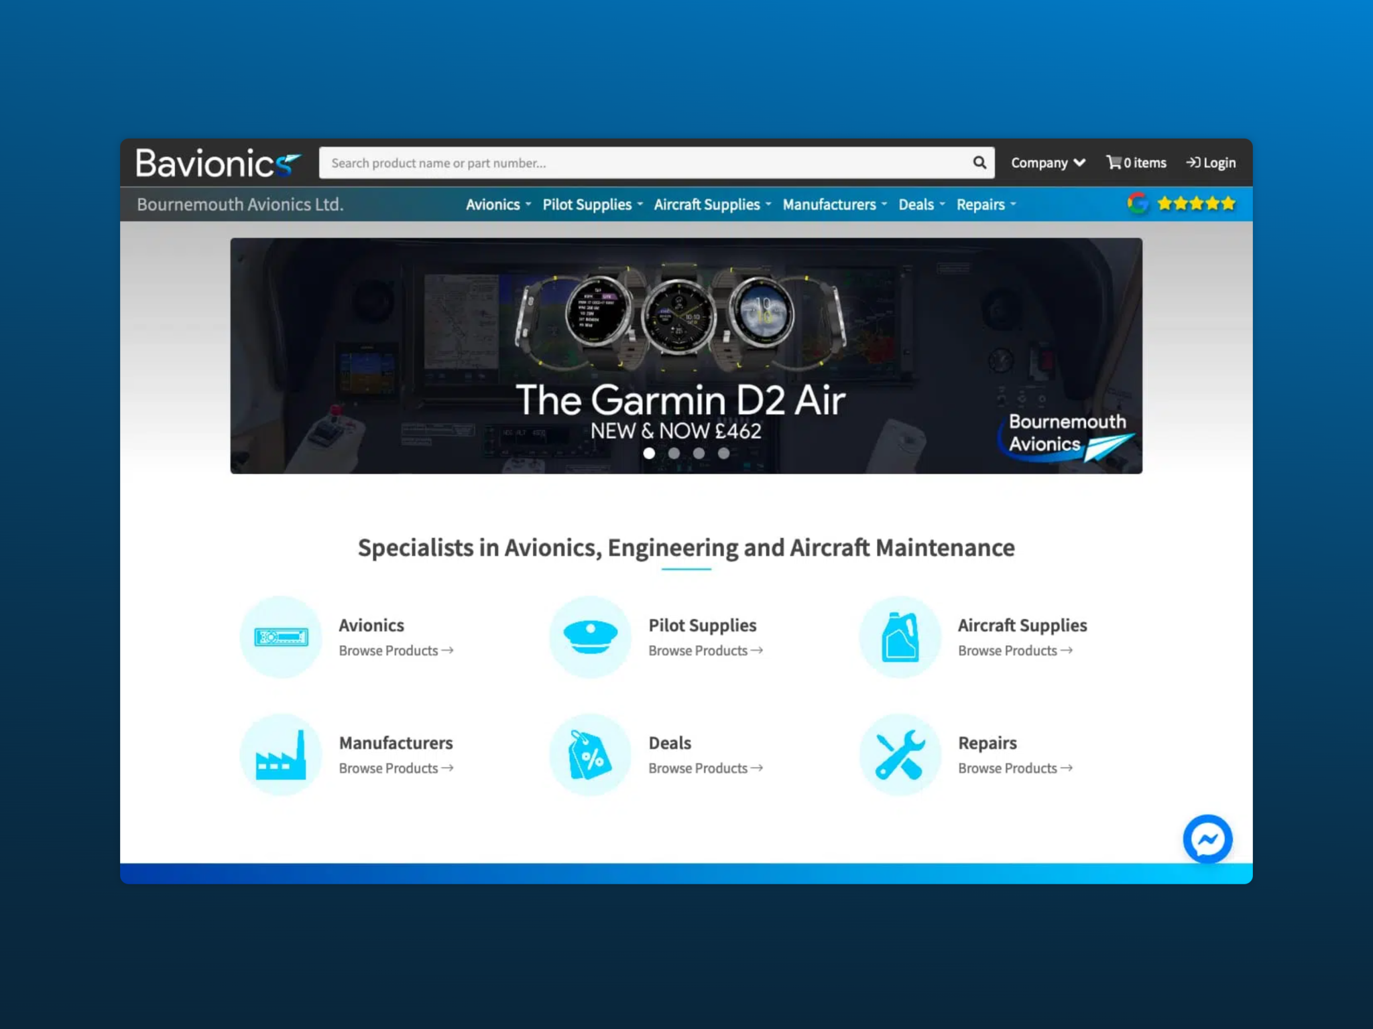The image size is (1373, 1029).
Task: Click the Login arrow icon
Action: click(x=1193, y=162)
